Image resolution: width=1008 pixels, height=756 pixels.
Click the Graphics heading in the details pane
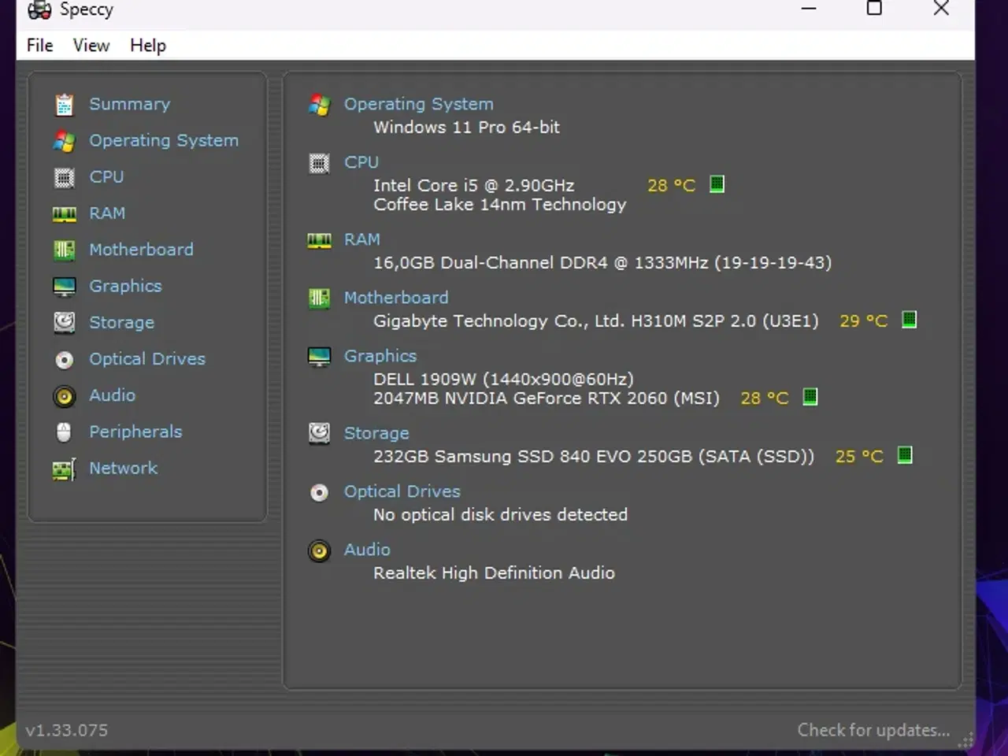380,355
